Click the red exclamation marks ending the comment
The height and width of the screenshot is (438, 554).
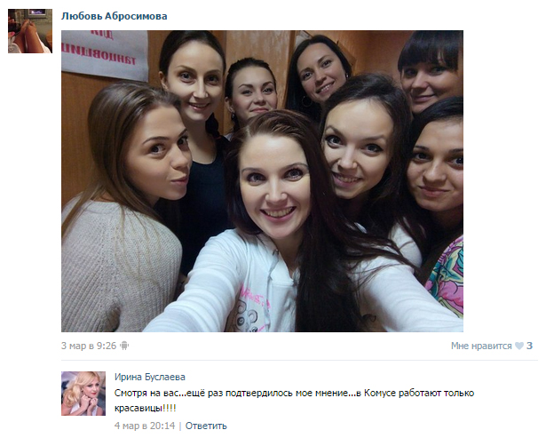pos(169,408)
